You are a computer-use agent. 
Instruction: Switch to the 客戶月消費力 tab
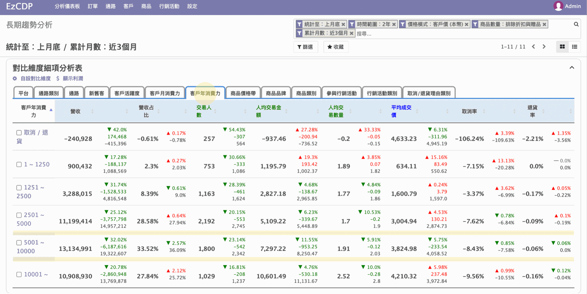(x=165, y=93)
